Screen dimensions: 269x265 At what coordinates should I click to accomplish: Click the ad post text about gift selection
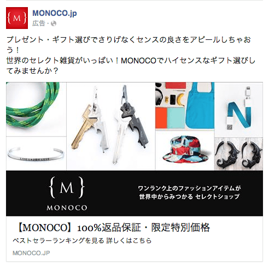point(130,55)
